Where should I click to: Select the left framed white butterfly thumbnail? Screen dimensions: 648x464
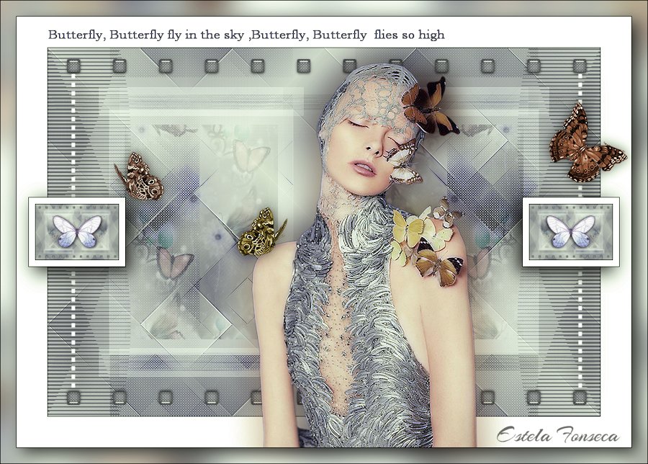coord(77,231)
